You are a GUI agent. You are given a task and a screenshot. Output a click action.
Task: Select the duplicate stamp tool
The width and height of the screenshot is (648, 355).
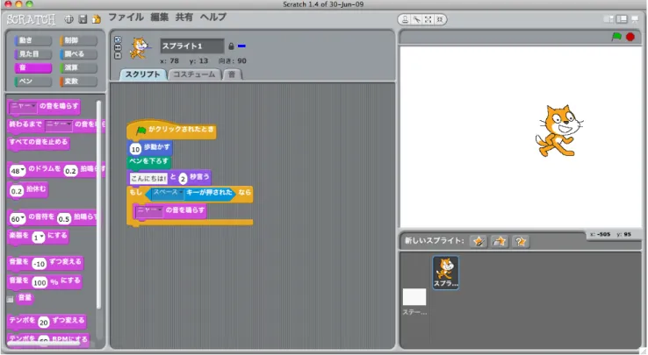click(x=406, y=19)
